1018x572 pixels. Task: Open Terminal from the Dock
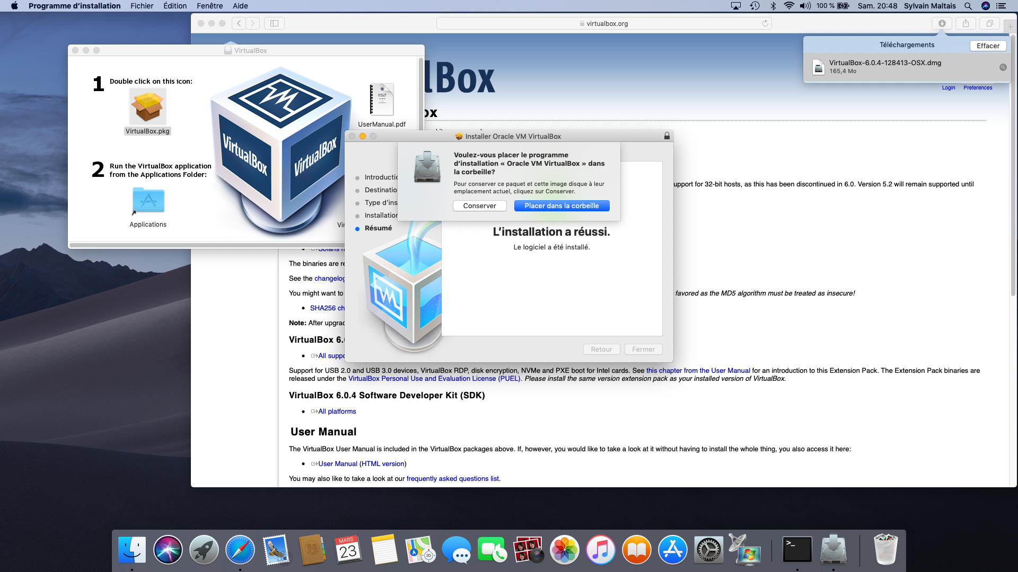coord(797,550)
